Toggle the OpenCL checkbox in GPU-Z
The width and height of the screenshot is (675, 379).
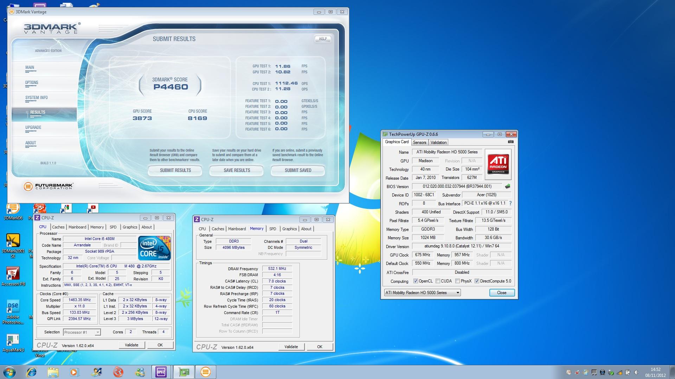[x=416, y=281]
